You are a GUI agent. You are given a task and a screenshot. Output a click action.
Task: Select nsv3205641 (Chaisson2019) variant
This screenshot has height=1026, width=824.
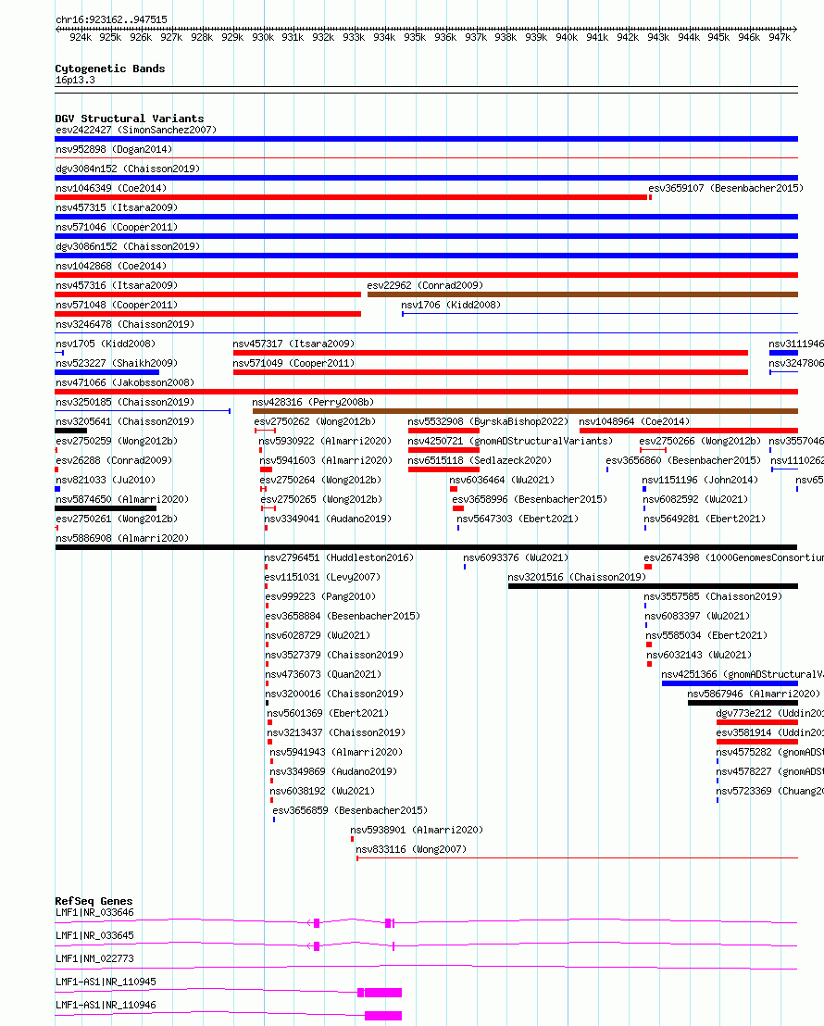[125, 421]
